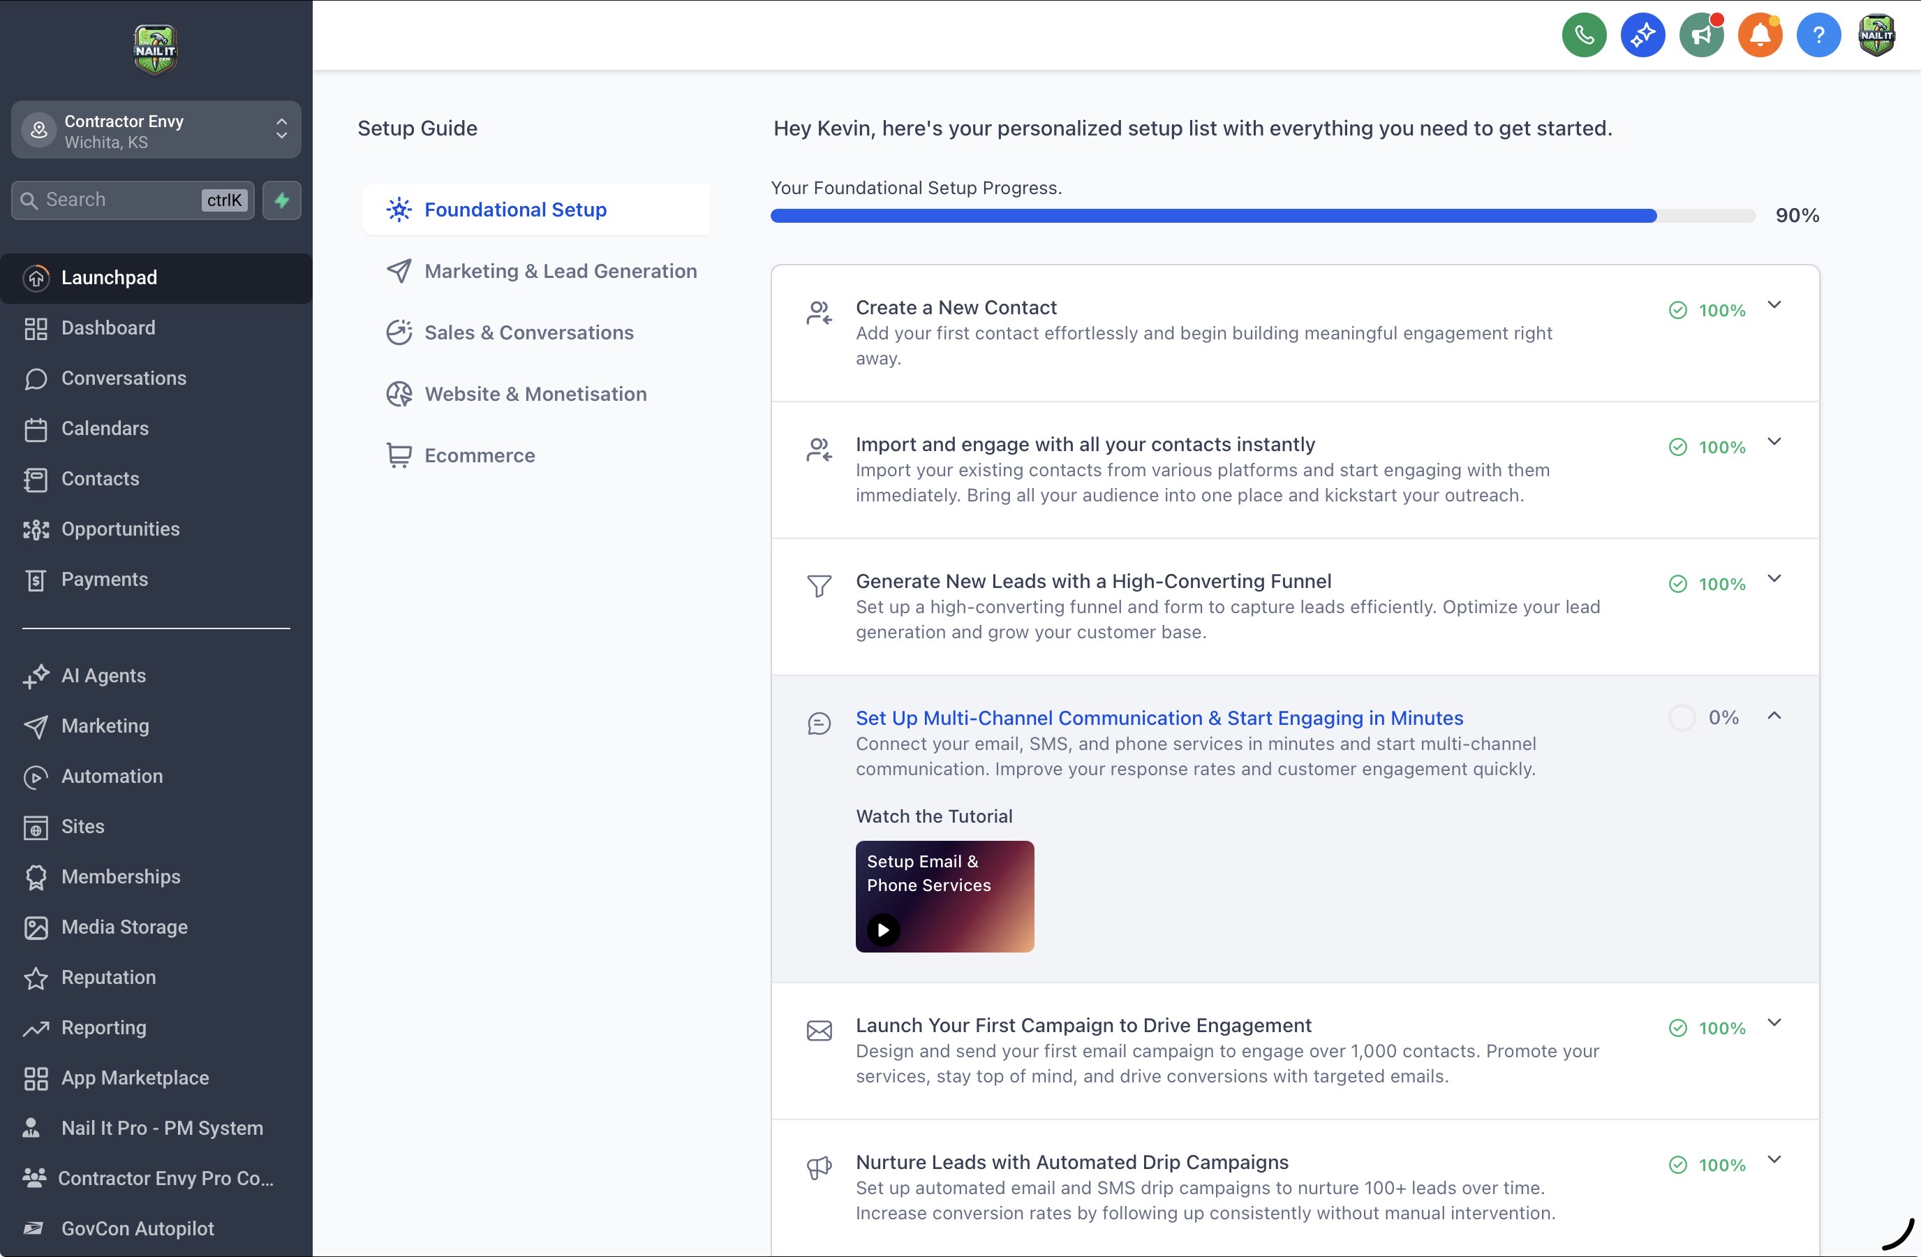Click the blue help question mark
This screenshot has height=1257, width=1921.
(x=1818, y=35)
